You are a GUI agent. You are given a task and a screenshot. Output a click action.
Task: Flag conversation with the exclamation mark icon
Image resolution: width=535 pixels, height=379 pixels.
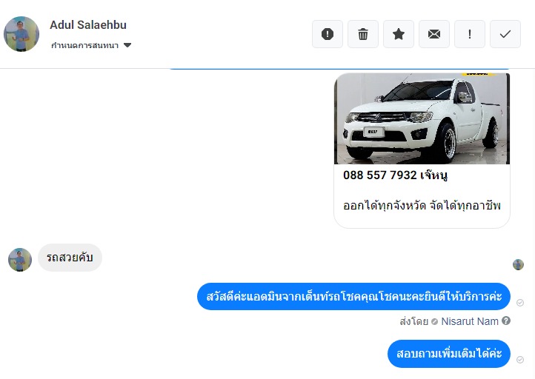pyautogui.click(x=470, y=34)
